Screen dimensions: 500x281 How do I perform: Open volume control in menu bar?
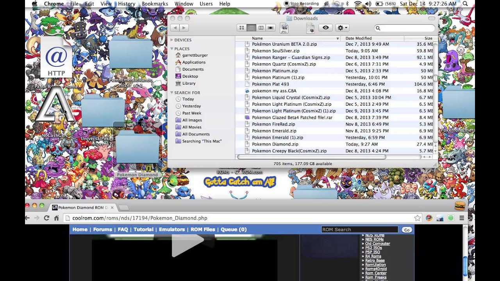click(368, 4)
